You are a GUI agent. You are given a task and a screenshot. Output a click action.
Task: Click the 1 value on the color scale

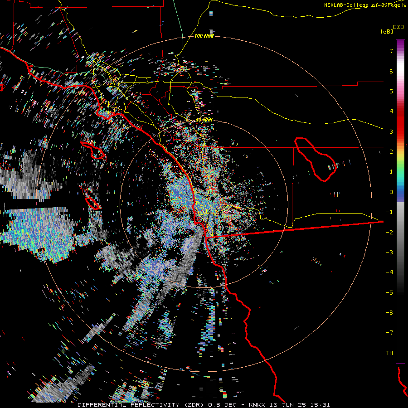[x=391, y=172]
